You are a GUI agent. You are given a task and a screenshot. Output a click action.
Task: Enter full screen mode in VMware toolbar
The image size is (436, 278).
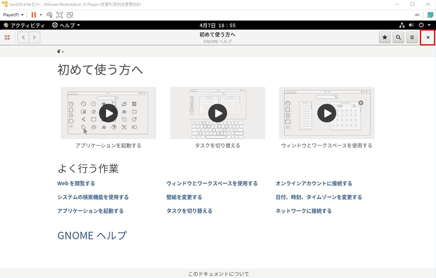60,15
